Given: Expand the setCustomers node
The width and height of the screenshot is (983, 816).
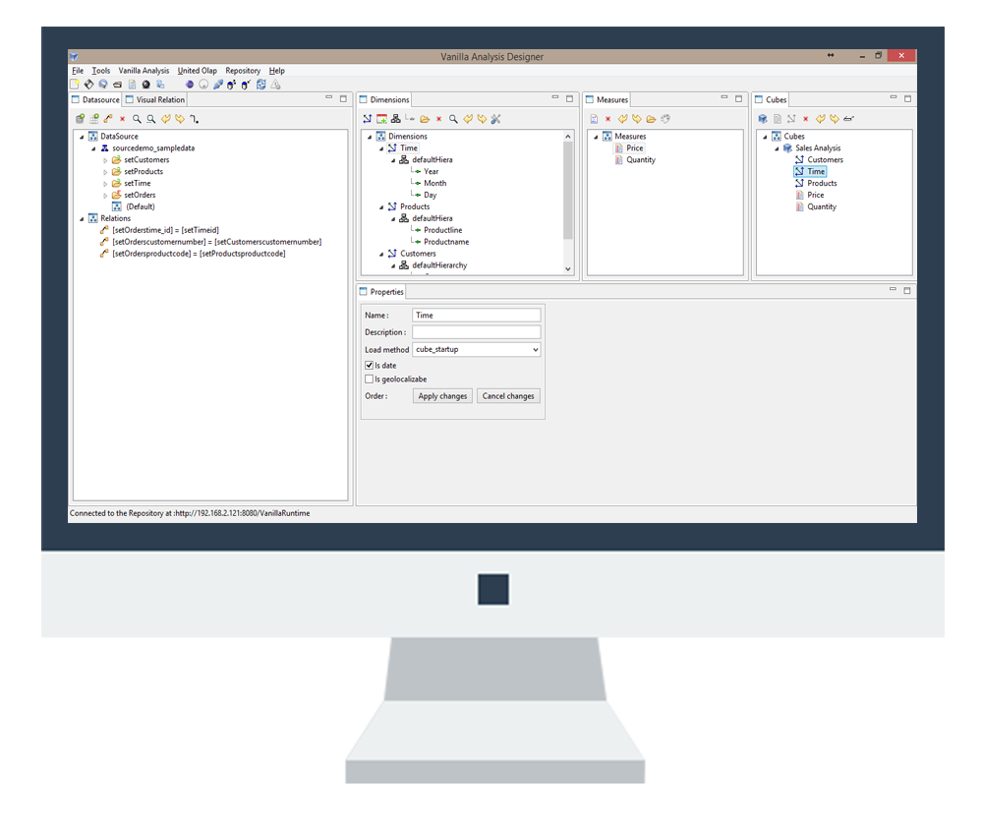Looking at the screenshot, I should tap(105, 160).
